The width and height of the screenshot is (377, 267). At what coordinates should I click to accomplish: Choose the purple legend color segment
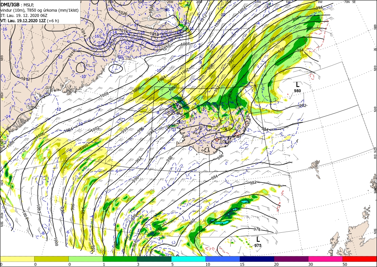291,259
